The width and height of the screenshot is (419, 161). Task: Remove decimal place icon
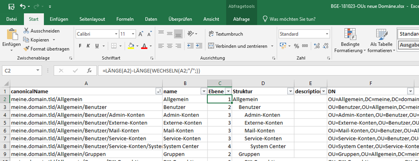325,46
